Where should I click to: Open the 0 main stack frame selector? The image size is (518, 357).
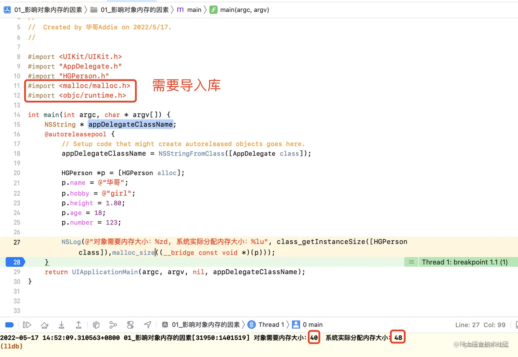[308, 325]
